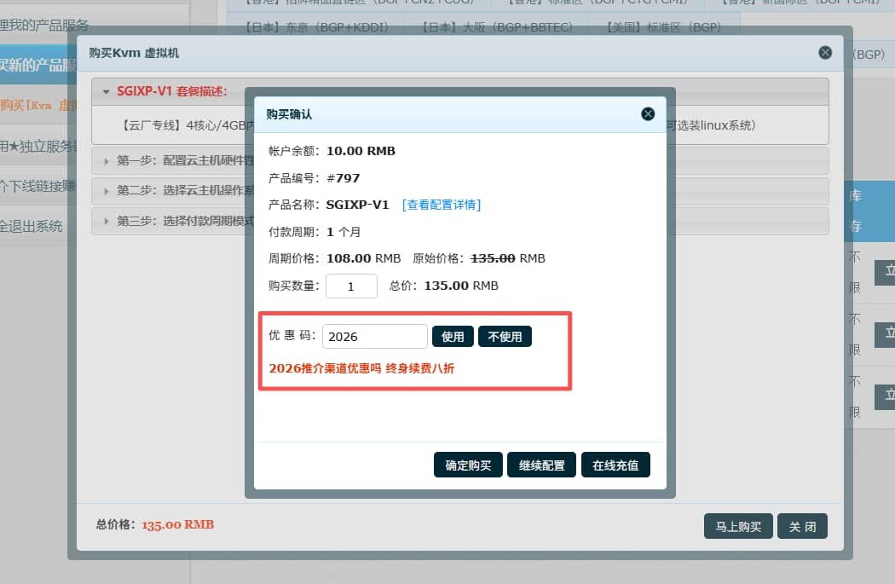
Task: Close the 购买确认 confirmation popup
Action: pyautogui.click(x=648, y=113)
